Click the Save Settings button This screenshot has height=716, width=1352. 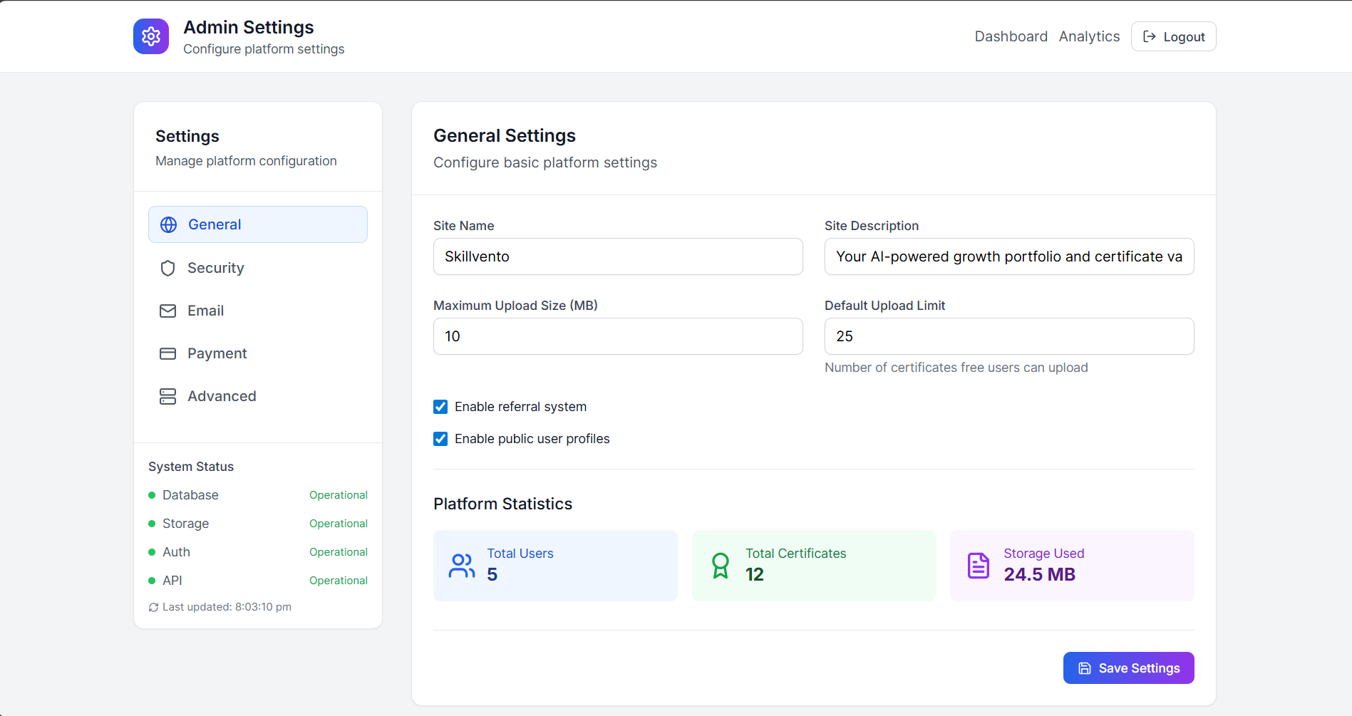(x=1128, y=668)
